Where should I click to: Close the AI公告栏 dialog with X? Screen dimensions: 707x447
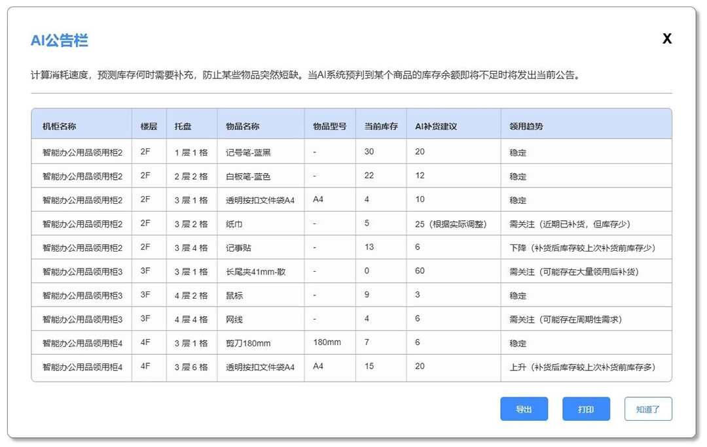coord(666,39)
